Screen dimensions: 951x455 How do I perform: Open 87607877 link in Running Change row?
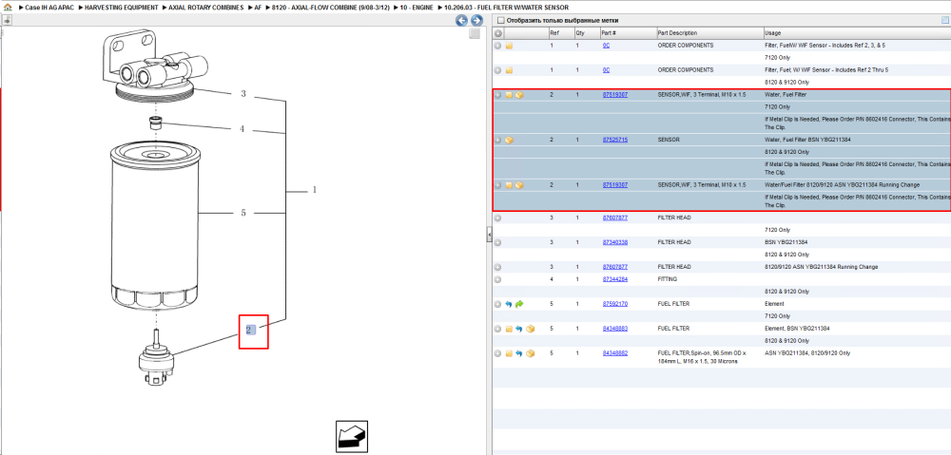coord(615,267)
